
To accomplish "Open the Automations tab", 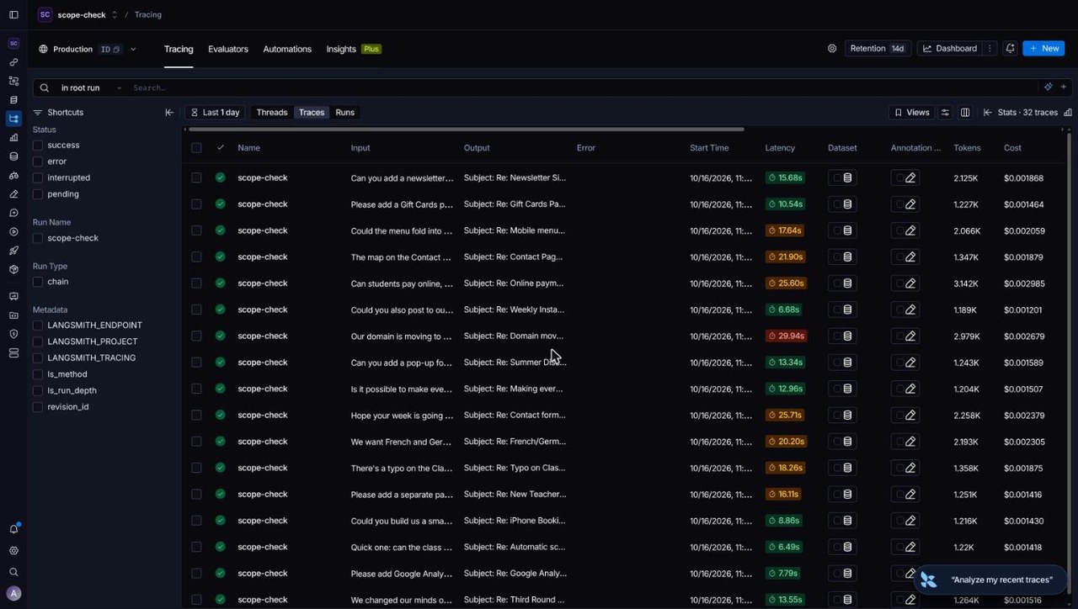I will [287, 49].
